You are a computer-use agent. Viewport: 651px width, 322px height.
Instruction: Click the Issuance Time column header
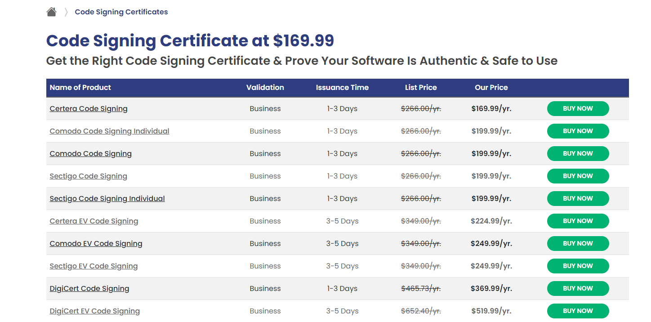pos(342,87)
